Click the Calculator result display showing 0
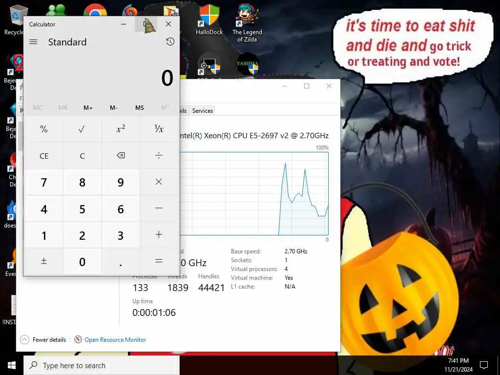 point(167,78)
